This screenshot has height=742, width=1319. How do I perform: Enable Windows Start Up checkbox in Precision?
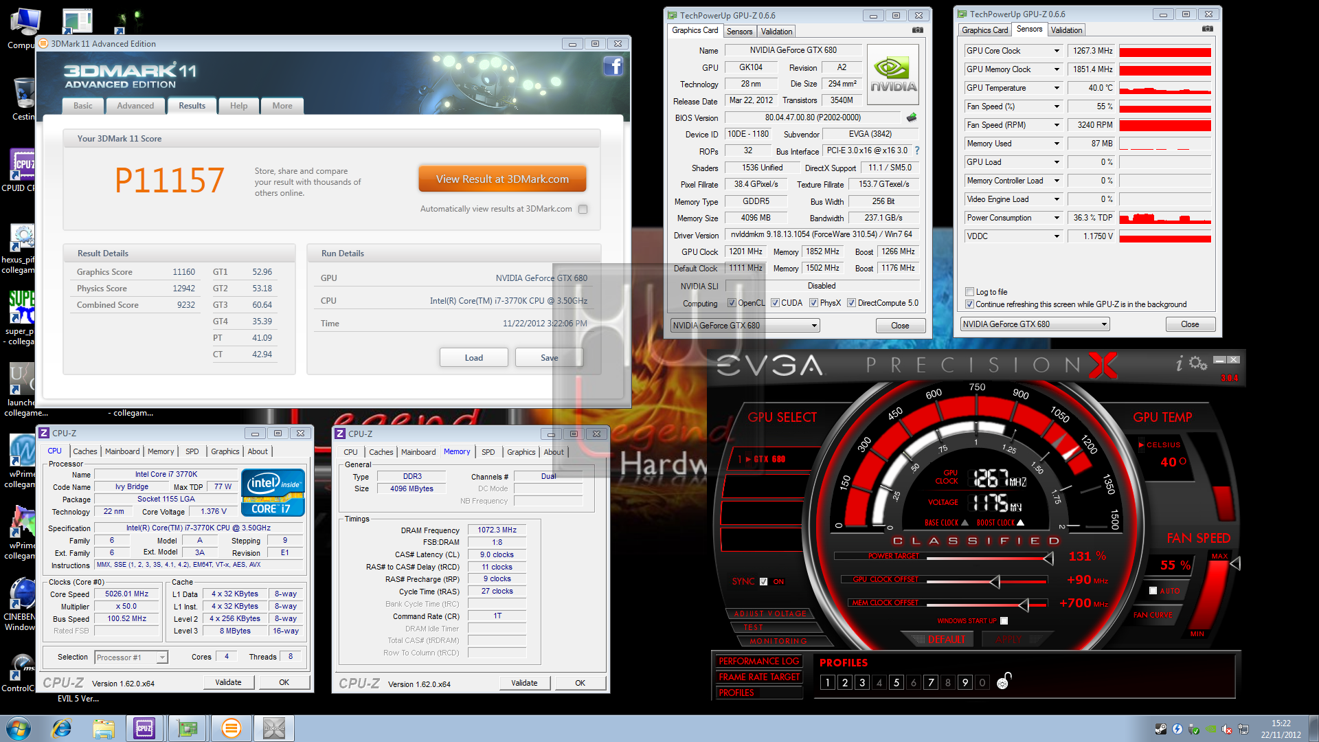pyautogui.click(x=1004, y=620)
